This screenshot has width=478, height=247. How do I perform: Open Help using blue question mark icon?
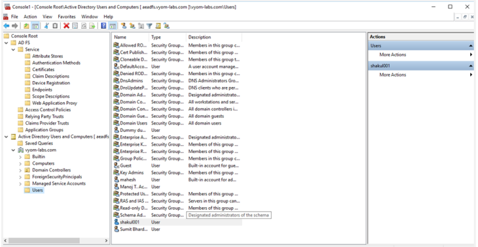[x=103, y=26]
